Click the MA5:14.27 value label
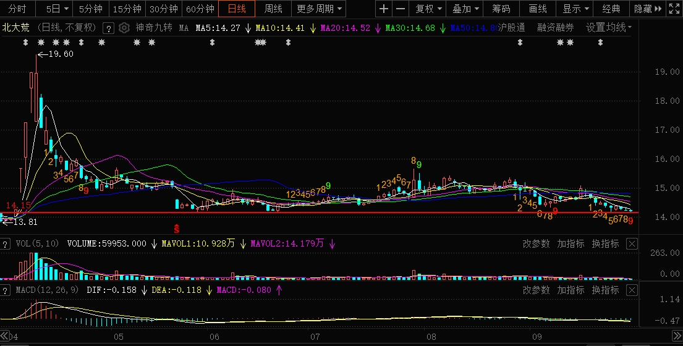 218,28
